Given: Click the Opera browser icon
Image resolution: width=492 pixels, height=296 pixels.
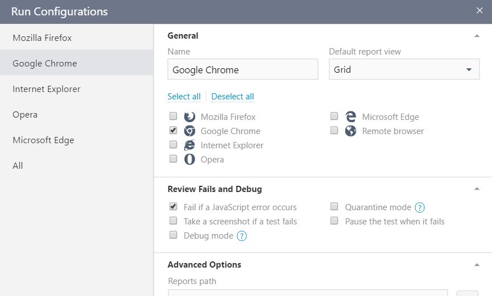Looking at the screenshot, I should coord(189,159).
